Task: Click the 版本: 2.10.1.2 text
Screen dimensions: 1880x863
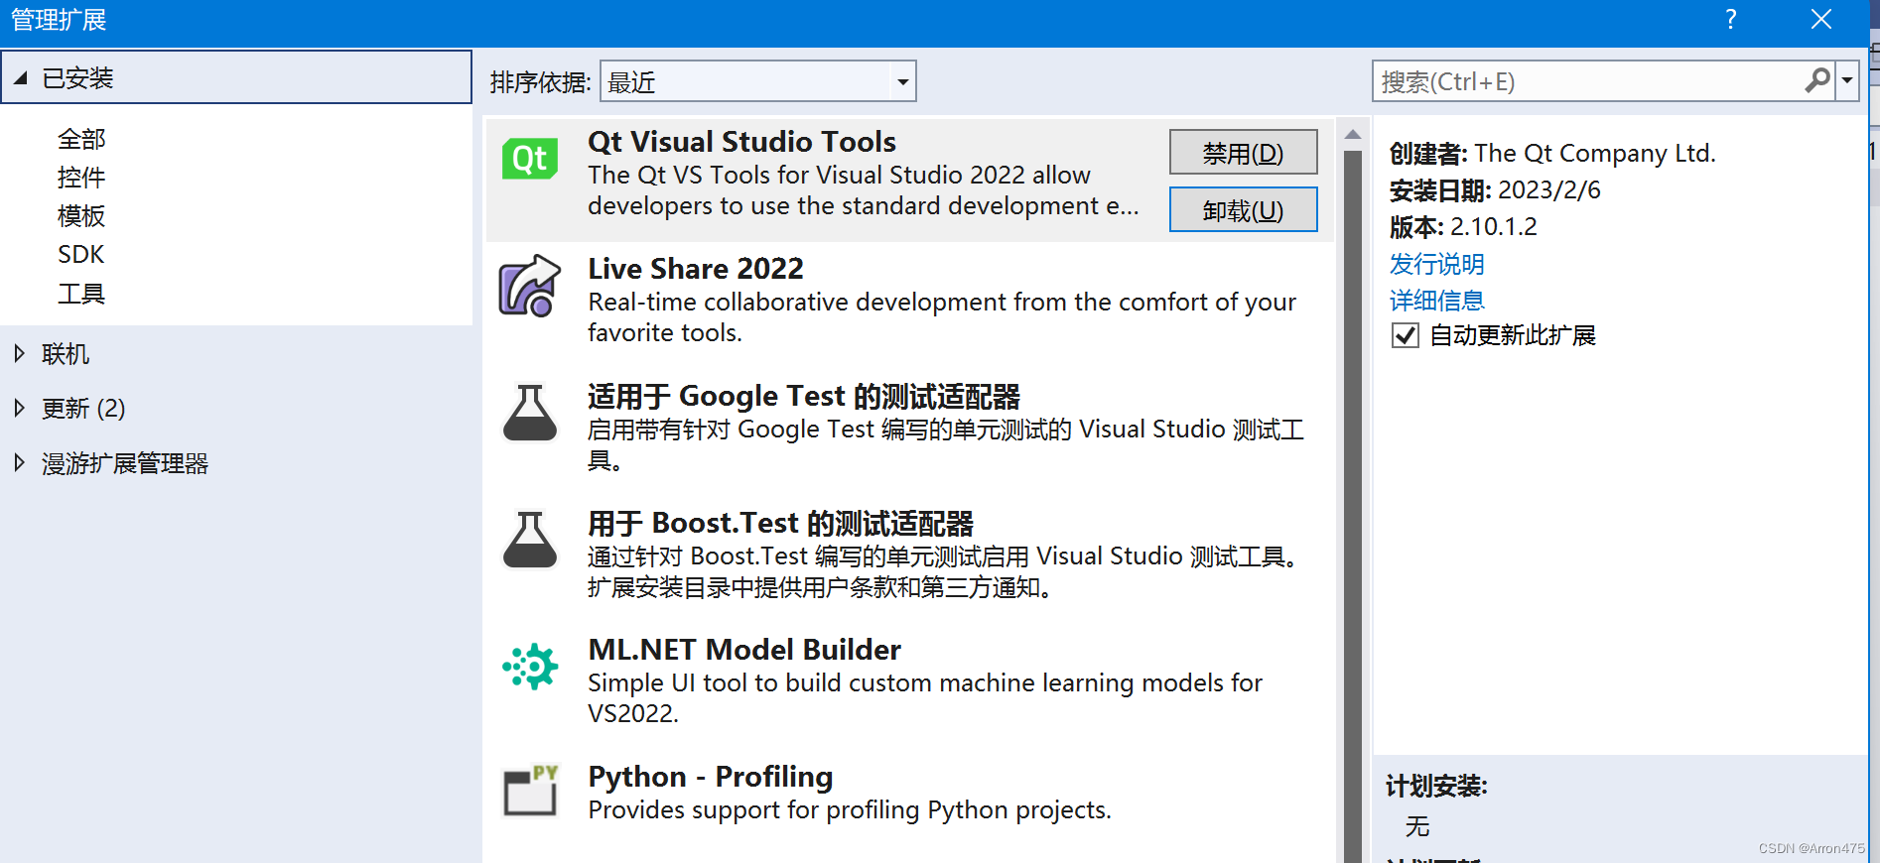Action: coord(1463,227)
